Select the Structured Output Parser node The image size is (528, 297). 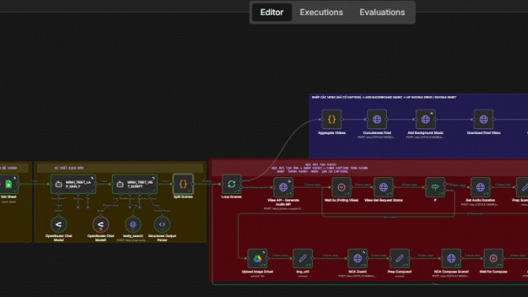coord(162,225)
